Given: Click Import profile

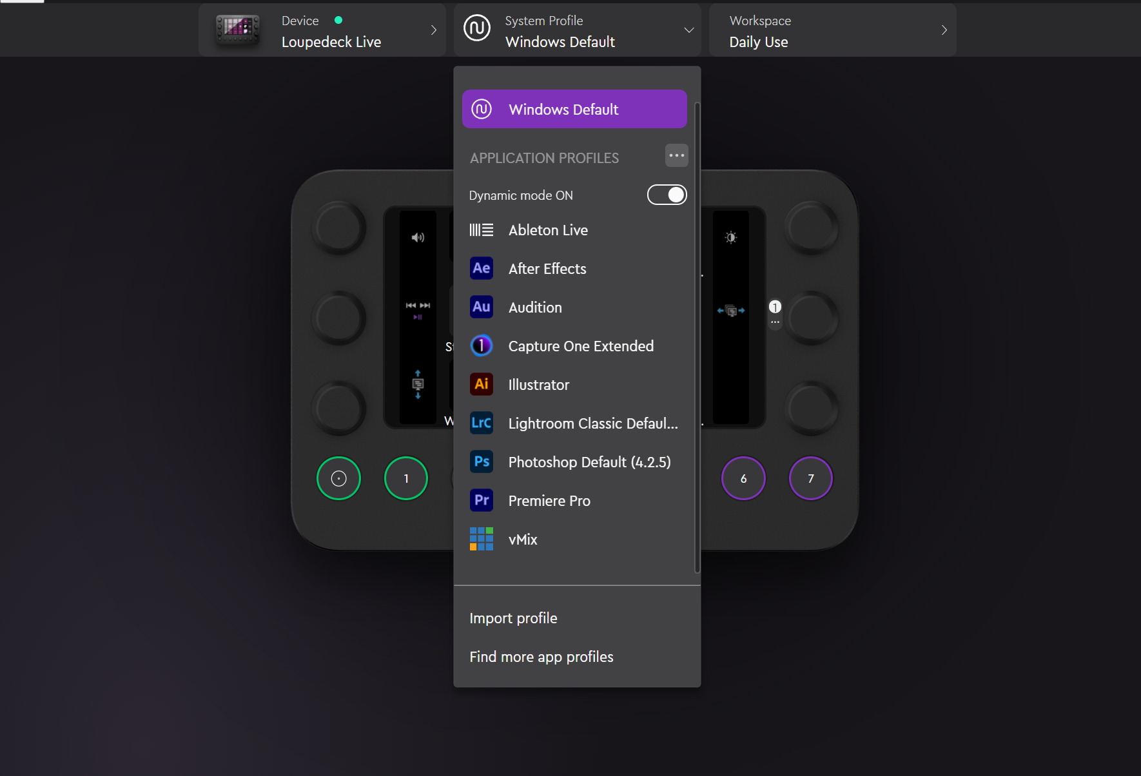Looking at the screenshot, I should tap(513, 618).
